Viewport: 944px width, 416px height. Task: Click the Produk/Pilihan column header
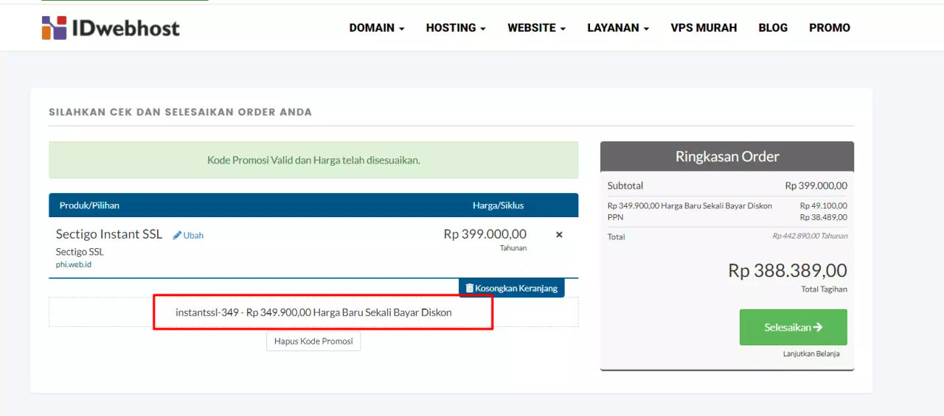tap(89, 205)
